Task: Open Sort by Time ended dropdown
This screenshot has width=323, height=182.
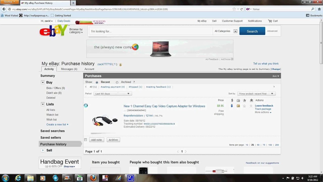Action: [256, 94]
